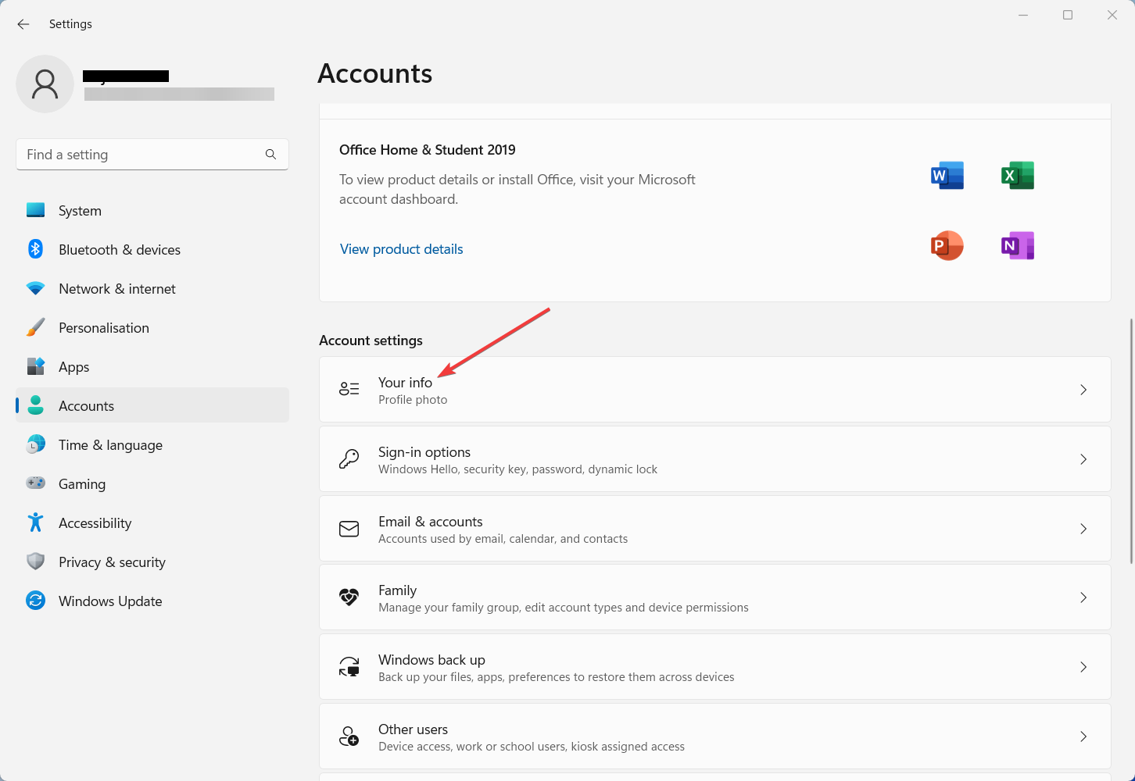This screenshot has width=1135, height=781.
Task: Select Privacy & security label
Action: (112, 562)
